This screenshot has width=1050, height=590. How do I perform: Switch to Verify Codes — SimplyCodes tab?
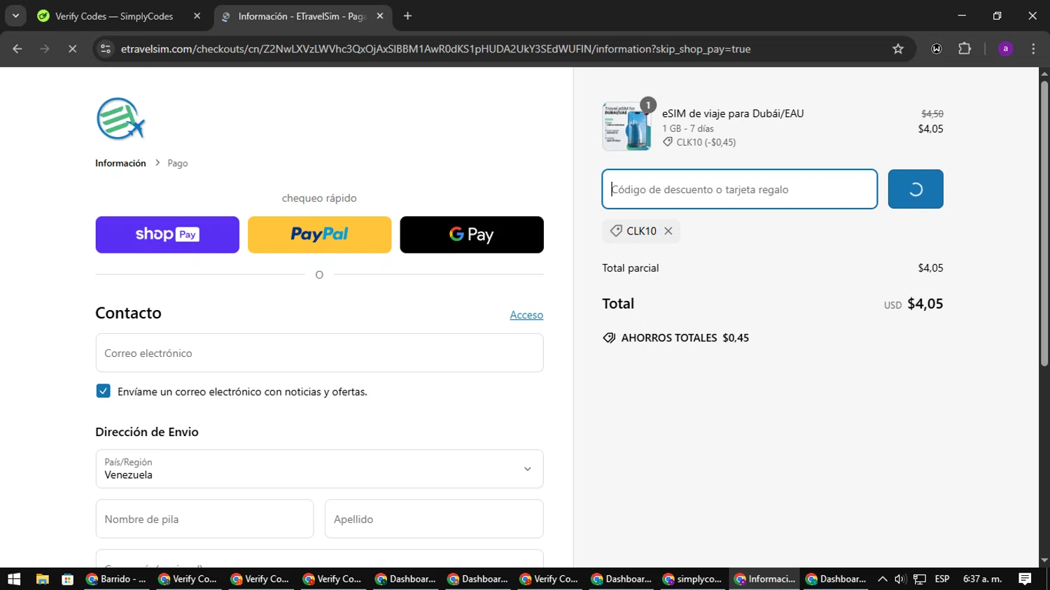tap(115, 16)
